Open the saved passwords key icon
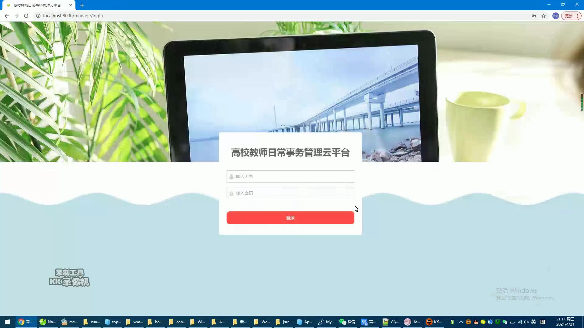Viewport: 584px width, 328px height. coord(534,16)
